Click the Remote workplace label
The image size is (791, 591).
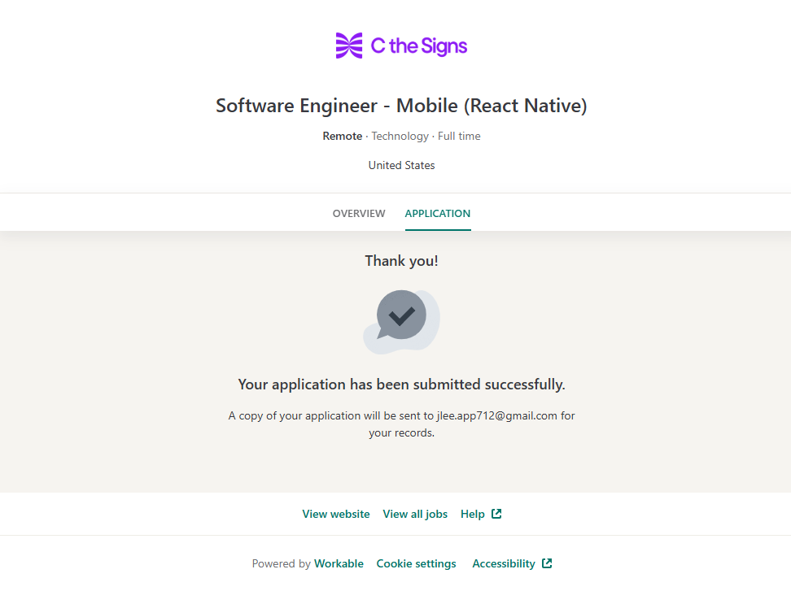point(342,136)
